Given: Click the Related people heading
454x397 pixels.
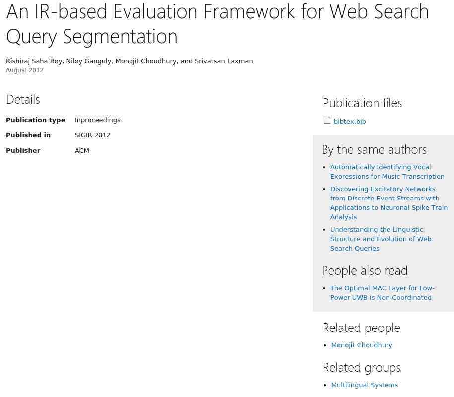Looking at the screenshot, I should [x=361, y=328].
